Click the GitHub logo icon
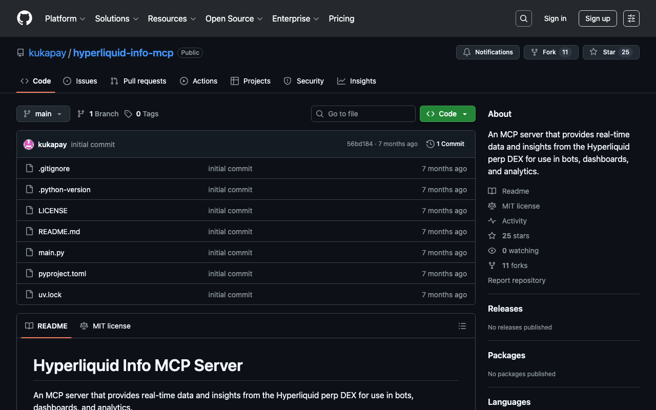Screen dimensions: 656x410 point(25,18)
